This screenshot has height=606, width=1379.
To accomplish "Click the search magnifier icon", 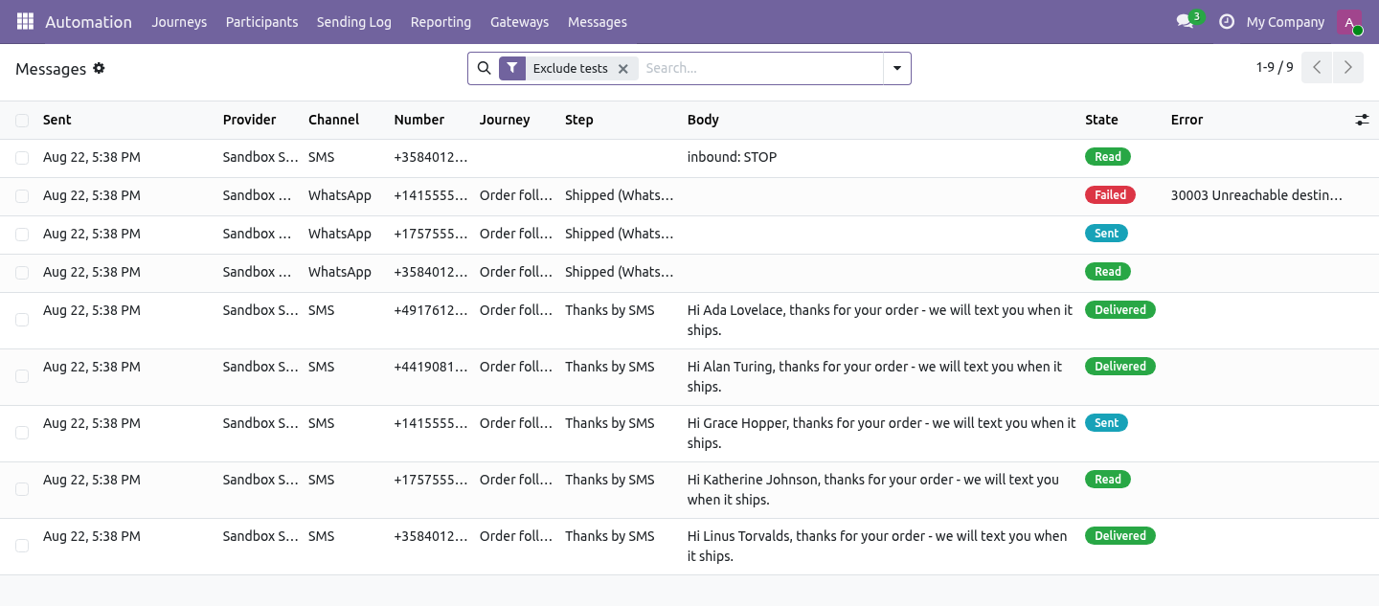I will [x=484, y=68].
